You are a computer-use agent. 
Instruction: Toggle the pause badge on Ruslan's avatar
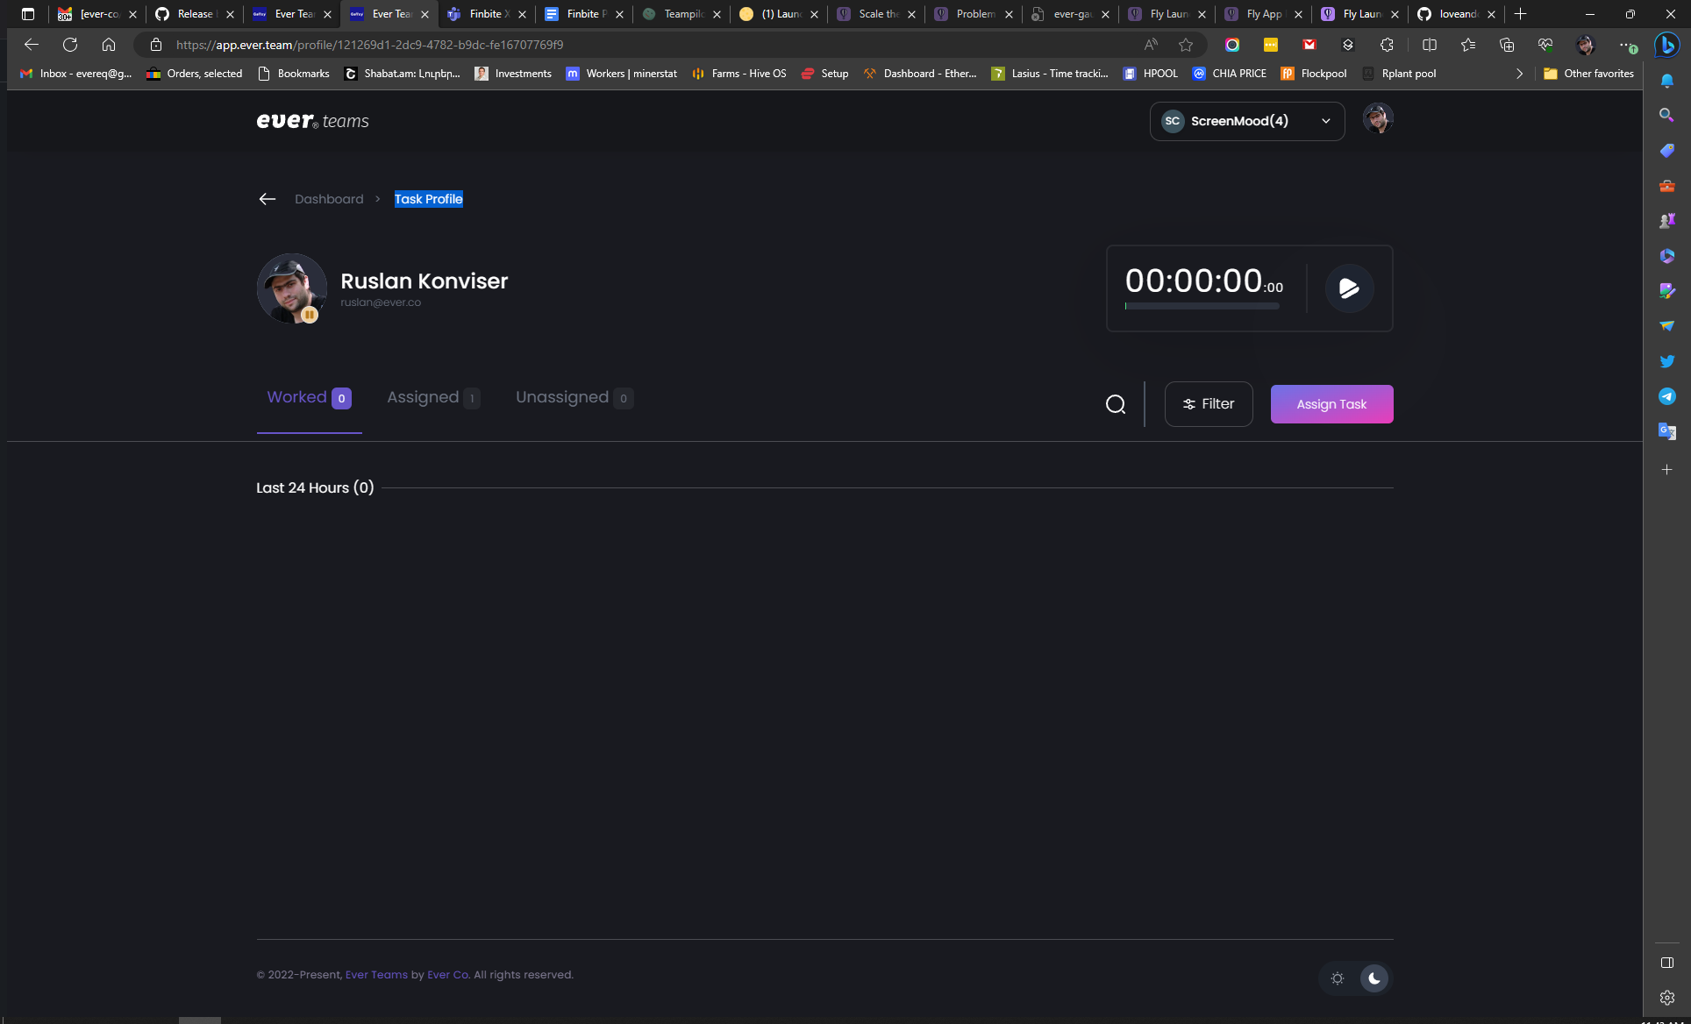[310, 314]
